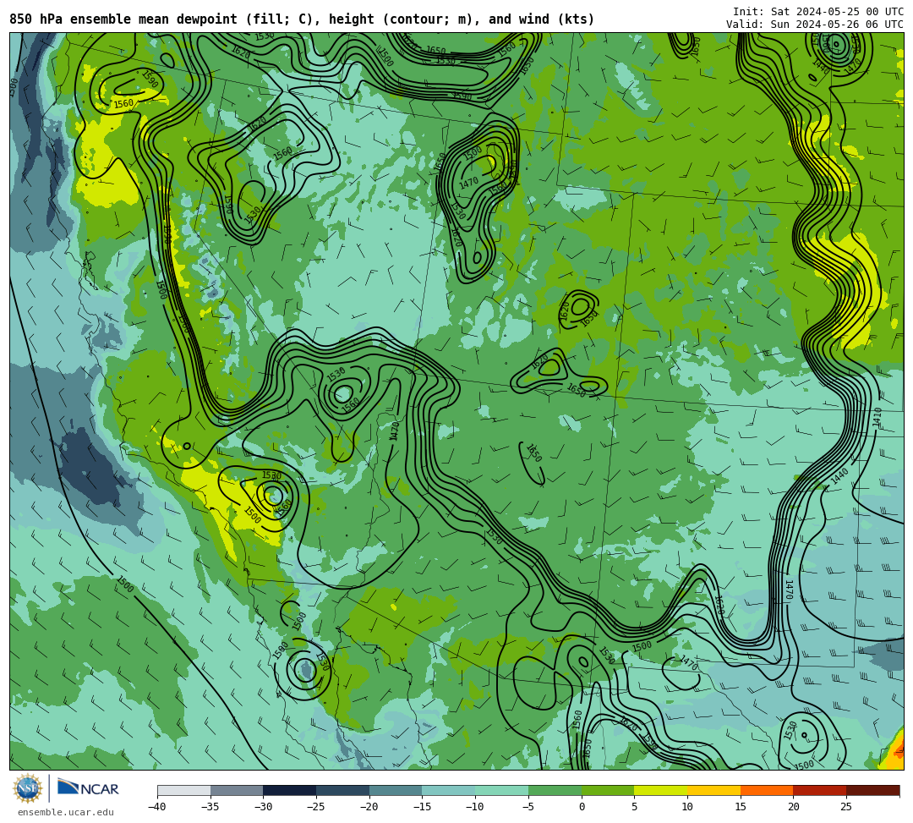Image resolution: width=913 pixels, height=823 pixels.
Task: Pick the yellow-green 5 to 10 colorbar segment
Action: tap(661, 790)
